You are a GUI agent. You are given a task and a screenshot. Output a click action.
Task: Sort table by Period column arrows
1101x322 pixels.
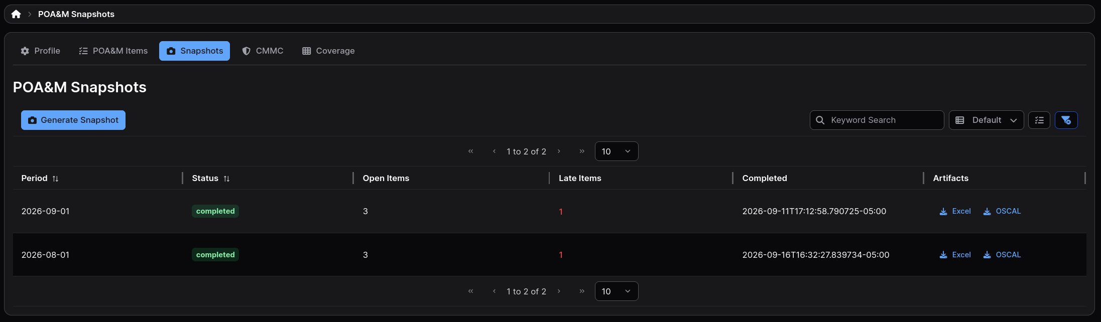55,179
